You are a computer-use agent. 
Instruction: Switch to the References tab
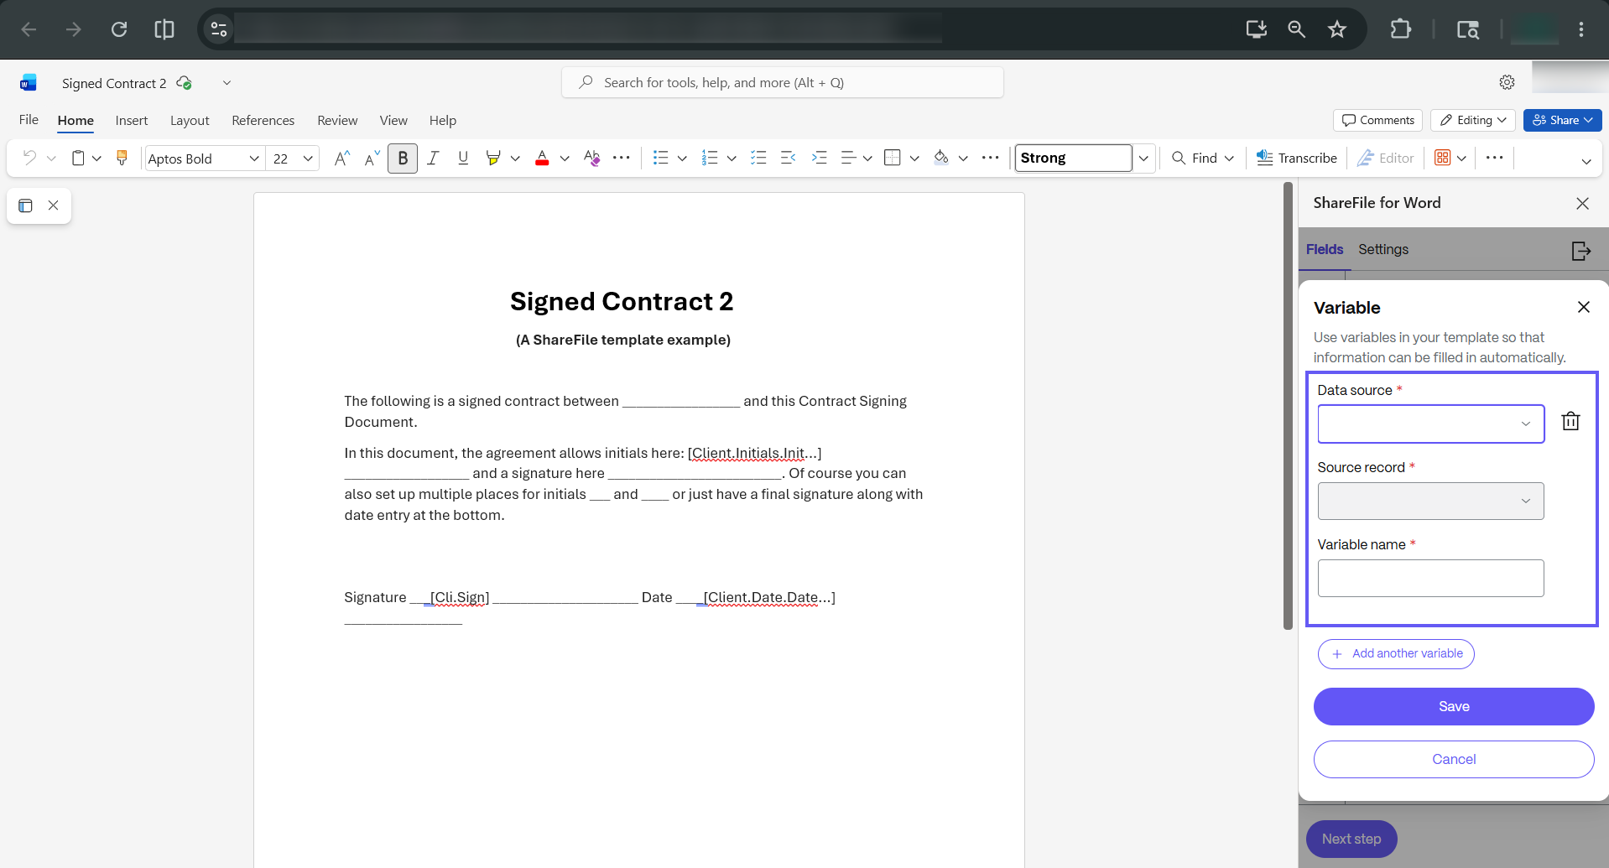coord(263,121)
